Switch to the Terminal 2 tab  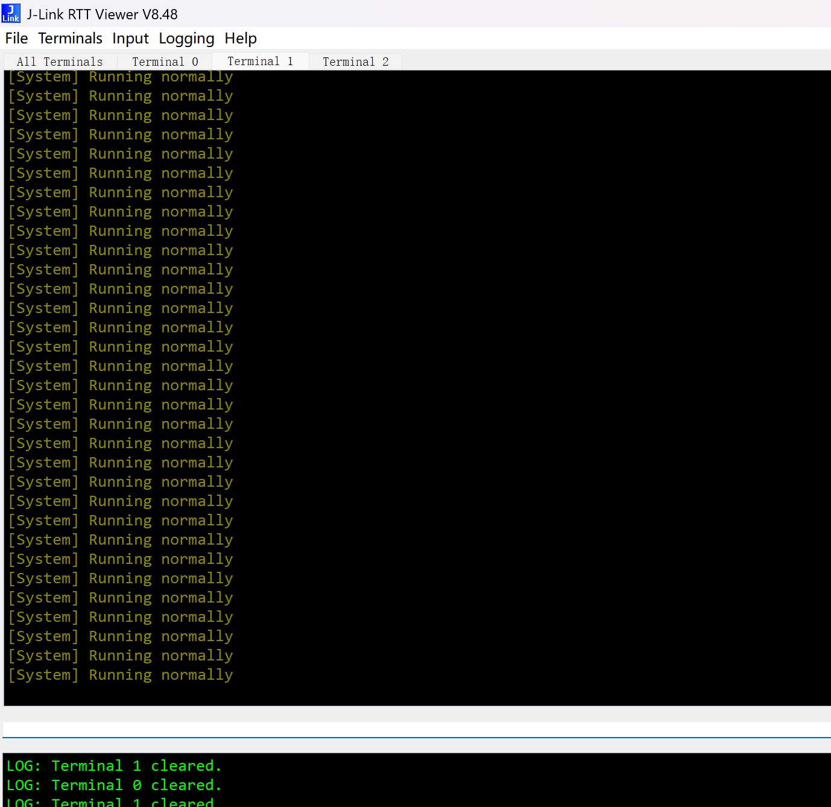tap(355, 61)
